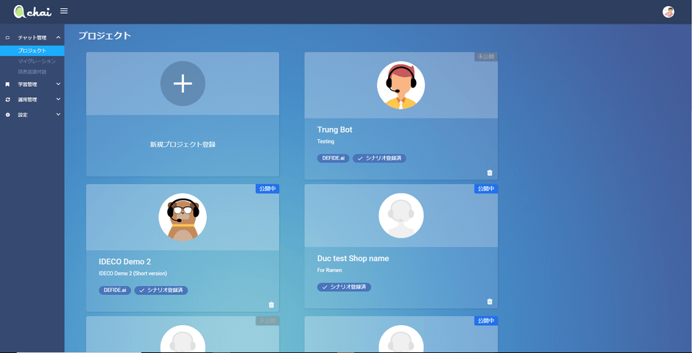Click IDECO Demo 2 (Short version) description

tap(133, 274)
